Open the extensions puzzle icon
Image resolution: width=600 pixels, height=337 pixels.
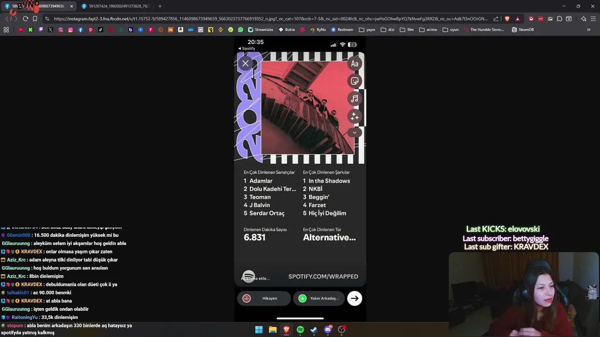(559, 19)
